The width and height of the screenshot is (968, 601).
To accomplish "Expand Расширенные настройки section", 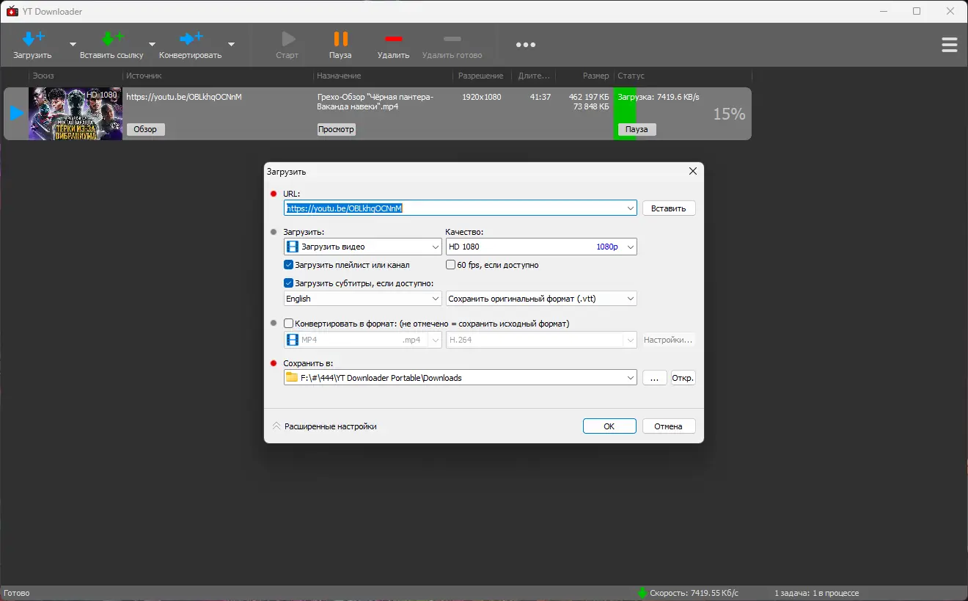I will tap(324, 426).
